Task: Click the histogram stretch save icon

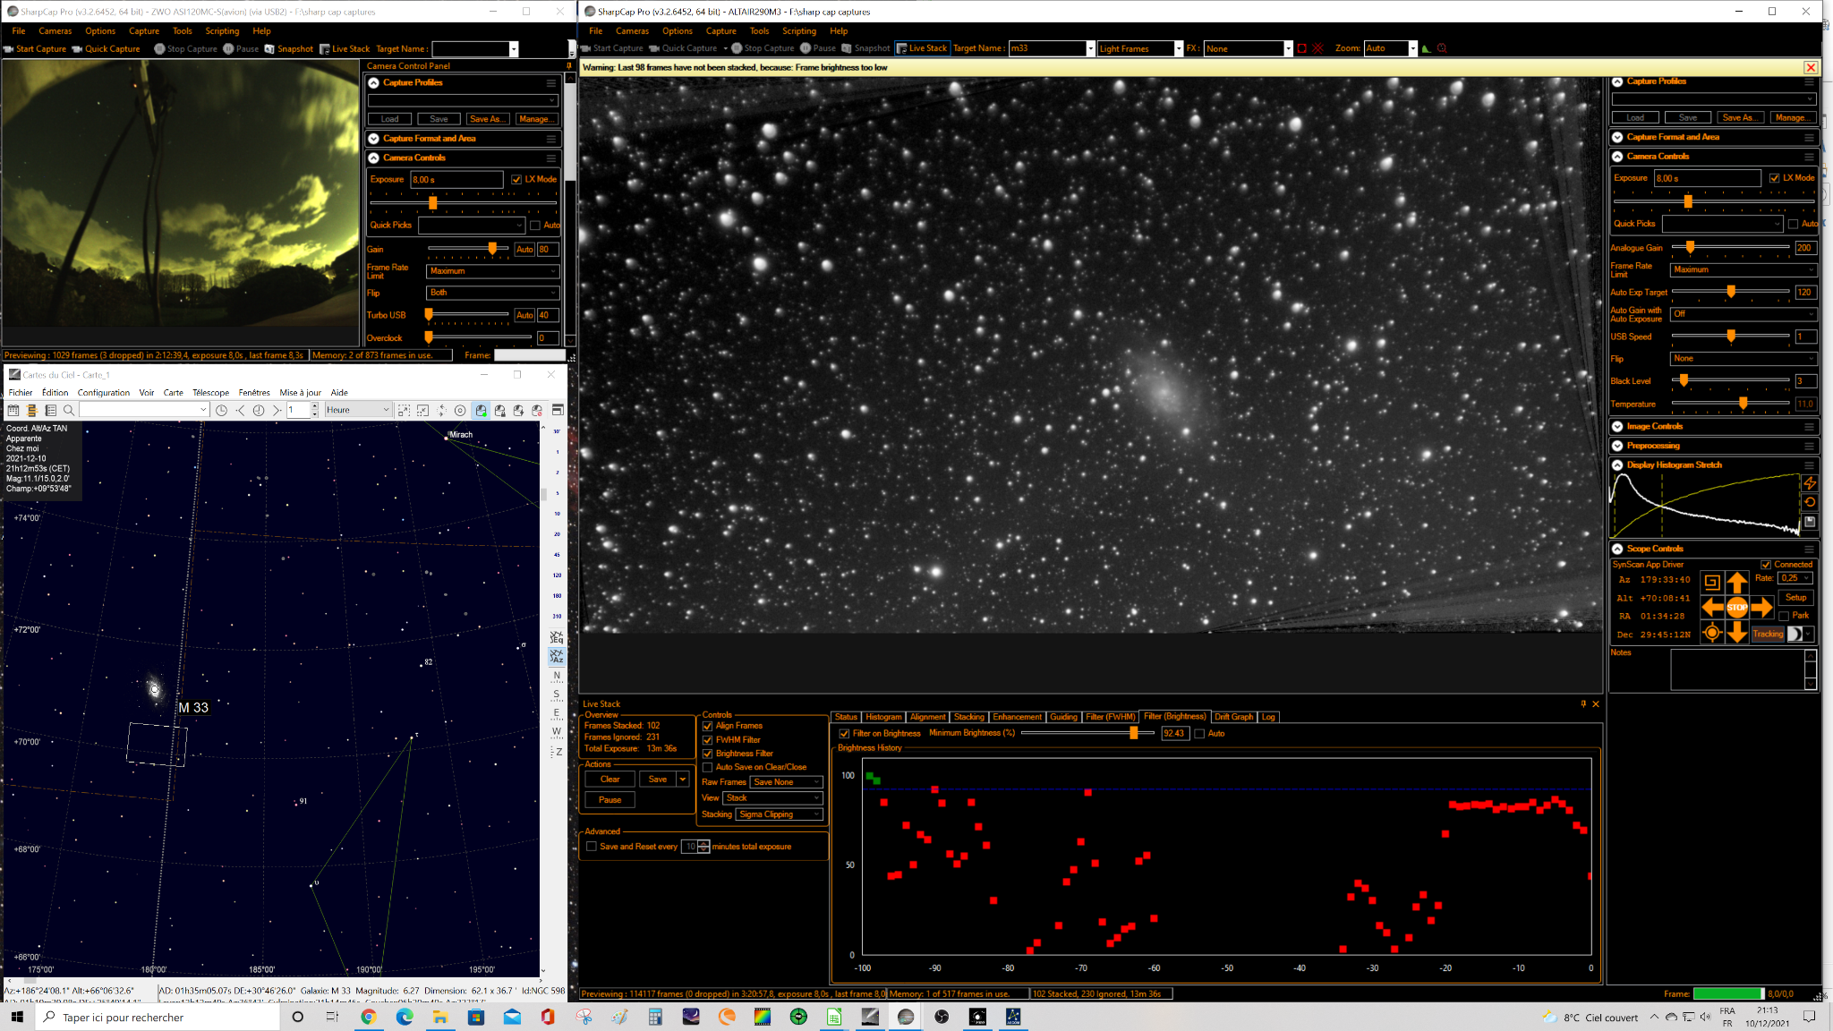Action: point(1810,522)
